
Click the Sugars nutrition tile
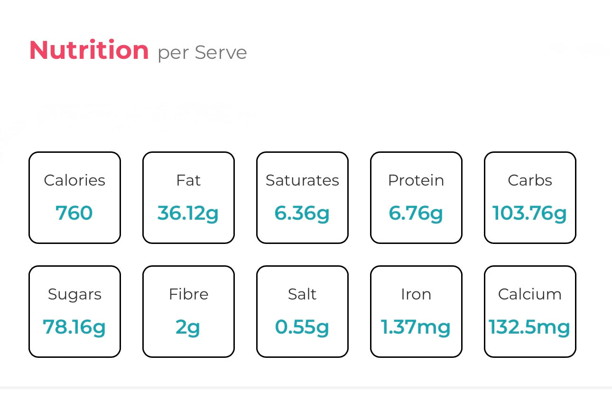click(x=74, y=311)
